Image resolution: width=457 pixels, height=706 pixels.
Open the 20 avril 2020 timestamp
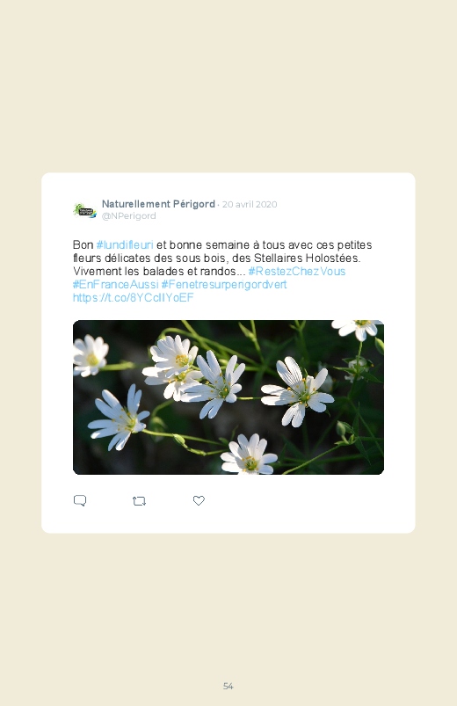pyautogui.click(x=250, y=205)
